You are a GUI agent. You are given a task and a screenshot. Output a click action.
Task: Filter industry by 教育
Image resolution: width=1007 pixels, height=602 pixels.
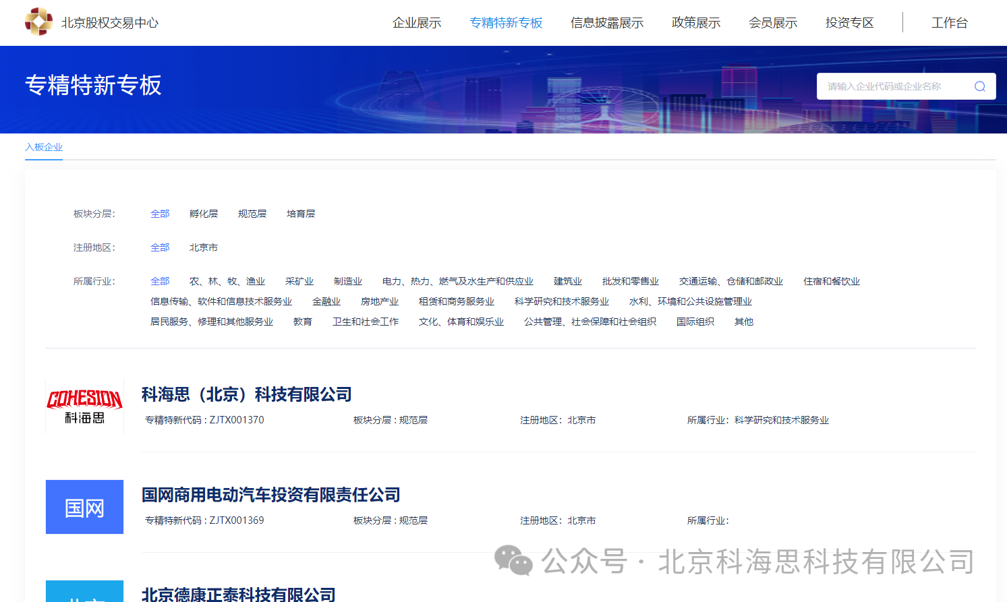coord(303,322)
